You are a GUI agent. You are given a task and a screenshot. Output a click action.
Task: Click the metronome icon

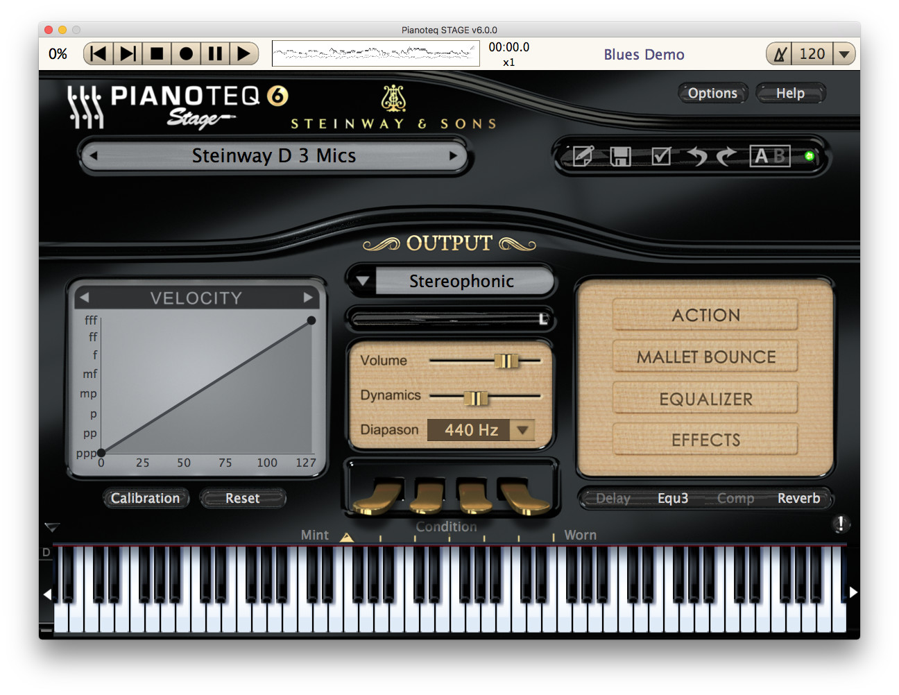[780, 54]
